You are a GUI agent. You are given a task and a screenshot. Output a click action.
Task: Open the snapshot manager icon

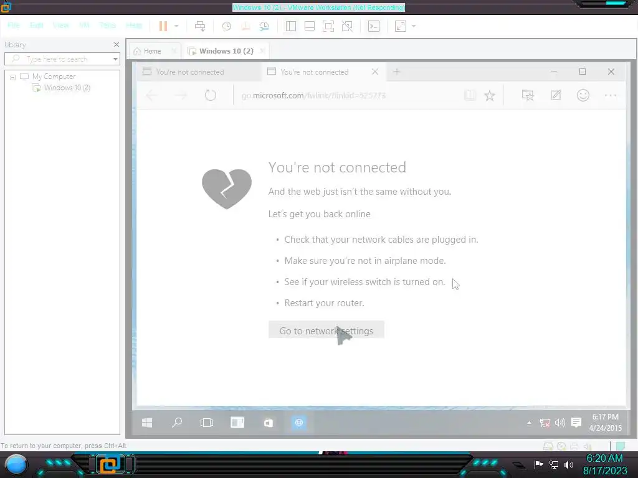(264, 26)
